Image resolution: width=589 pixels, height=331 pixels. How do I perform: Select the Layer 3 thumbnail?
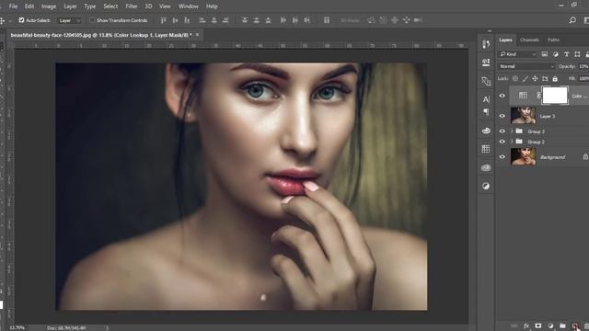523,116
